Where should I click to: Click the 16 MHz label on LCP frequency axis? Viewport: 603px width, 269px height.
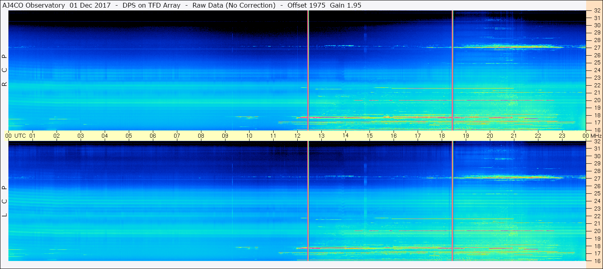coord(597,261)
